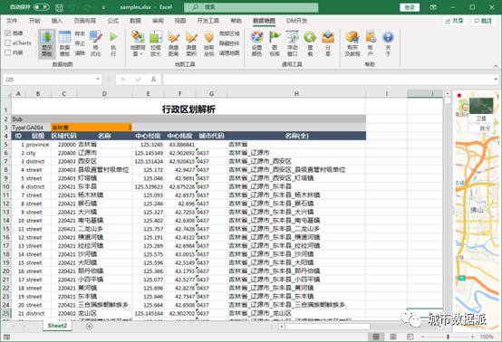Screen dimensions: 502x342
Task: Select the Sheet2 worksheet tab
Action: coord(57,326)
